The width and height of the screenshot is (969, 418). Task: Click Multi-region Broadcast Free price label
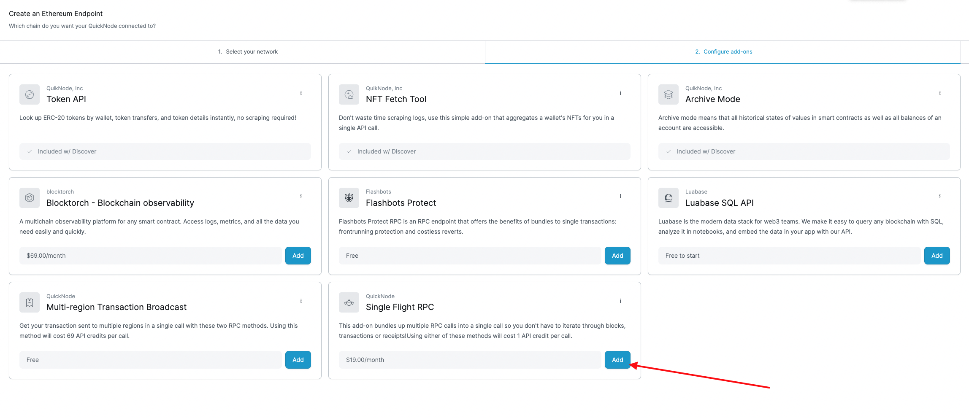pyautogui.click(x=32, y=360)
